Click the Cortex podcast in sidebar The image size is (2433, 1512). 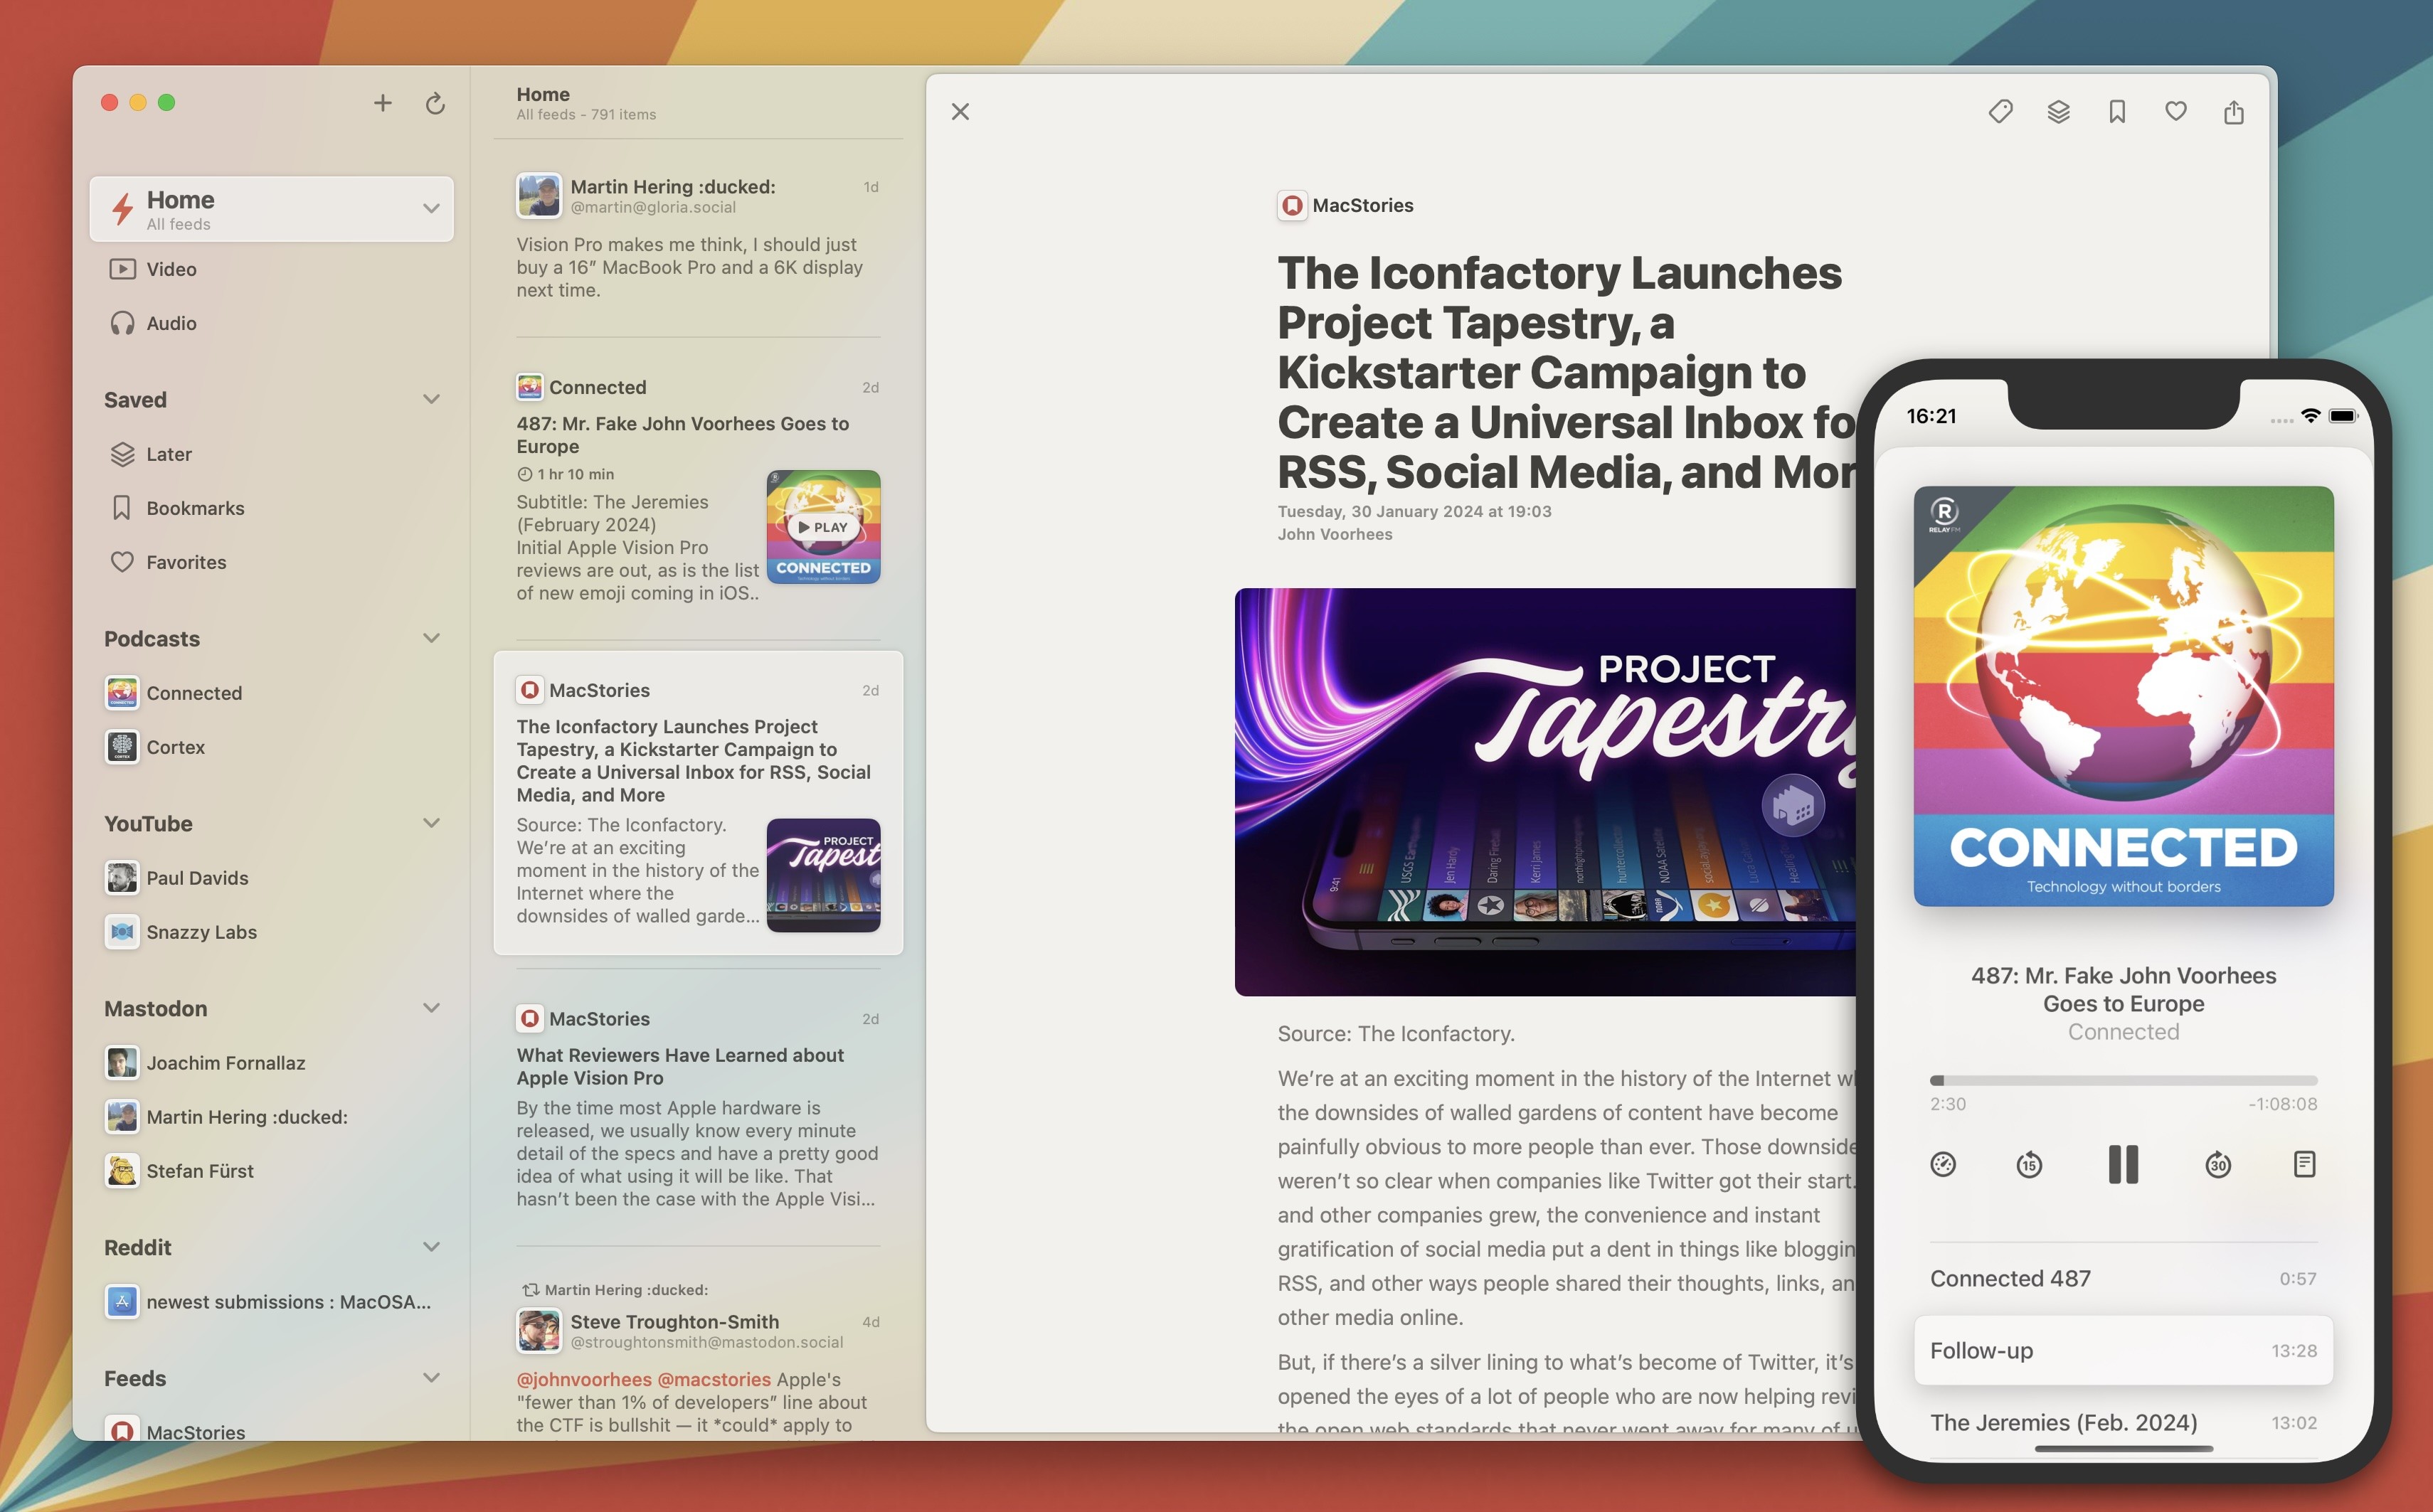tap(176, 745)
